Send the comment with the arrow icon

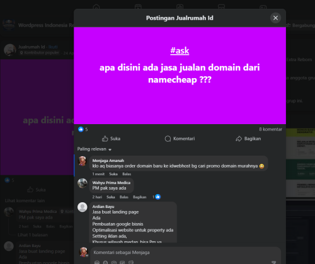click(x=273, y=262)
